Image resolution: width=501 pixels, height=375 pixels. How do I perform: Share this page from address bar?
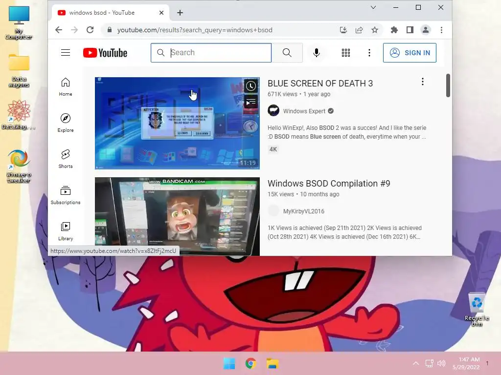359,30
